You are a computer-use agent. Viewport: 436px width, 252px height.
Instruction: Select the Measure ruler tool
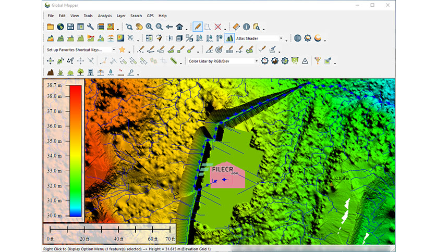click(236, 27)
